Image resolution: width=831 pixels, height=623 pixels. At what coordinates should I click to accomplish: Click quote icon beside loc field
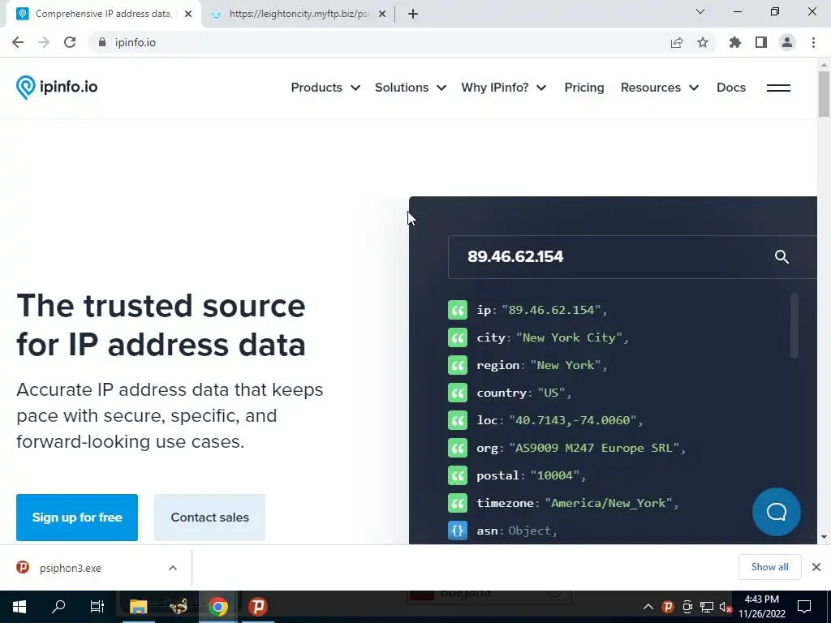[x=458, y=420]
